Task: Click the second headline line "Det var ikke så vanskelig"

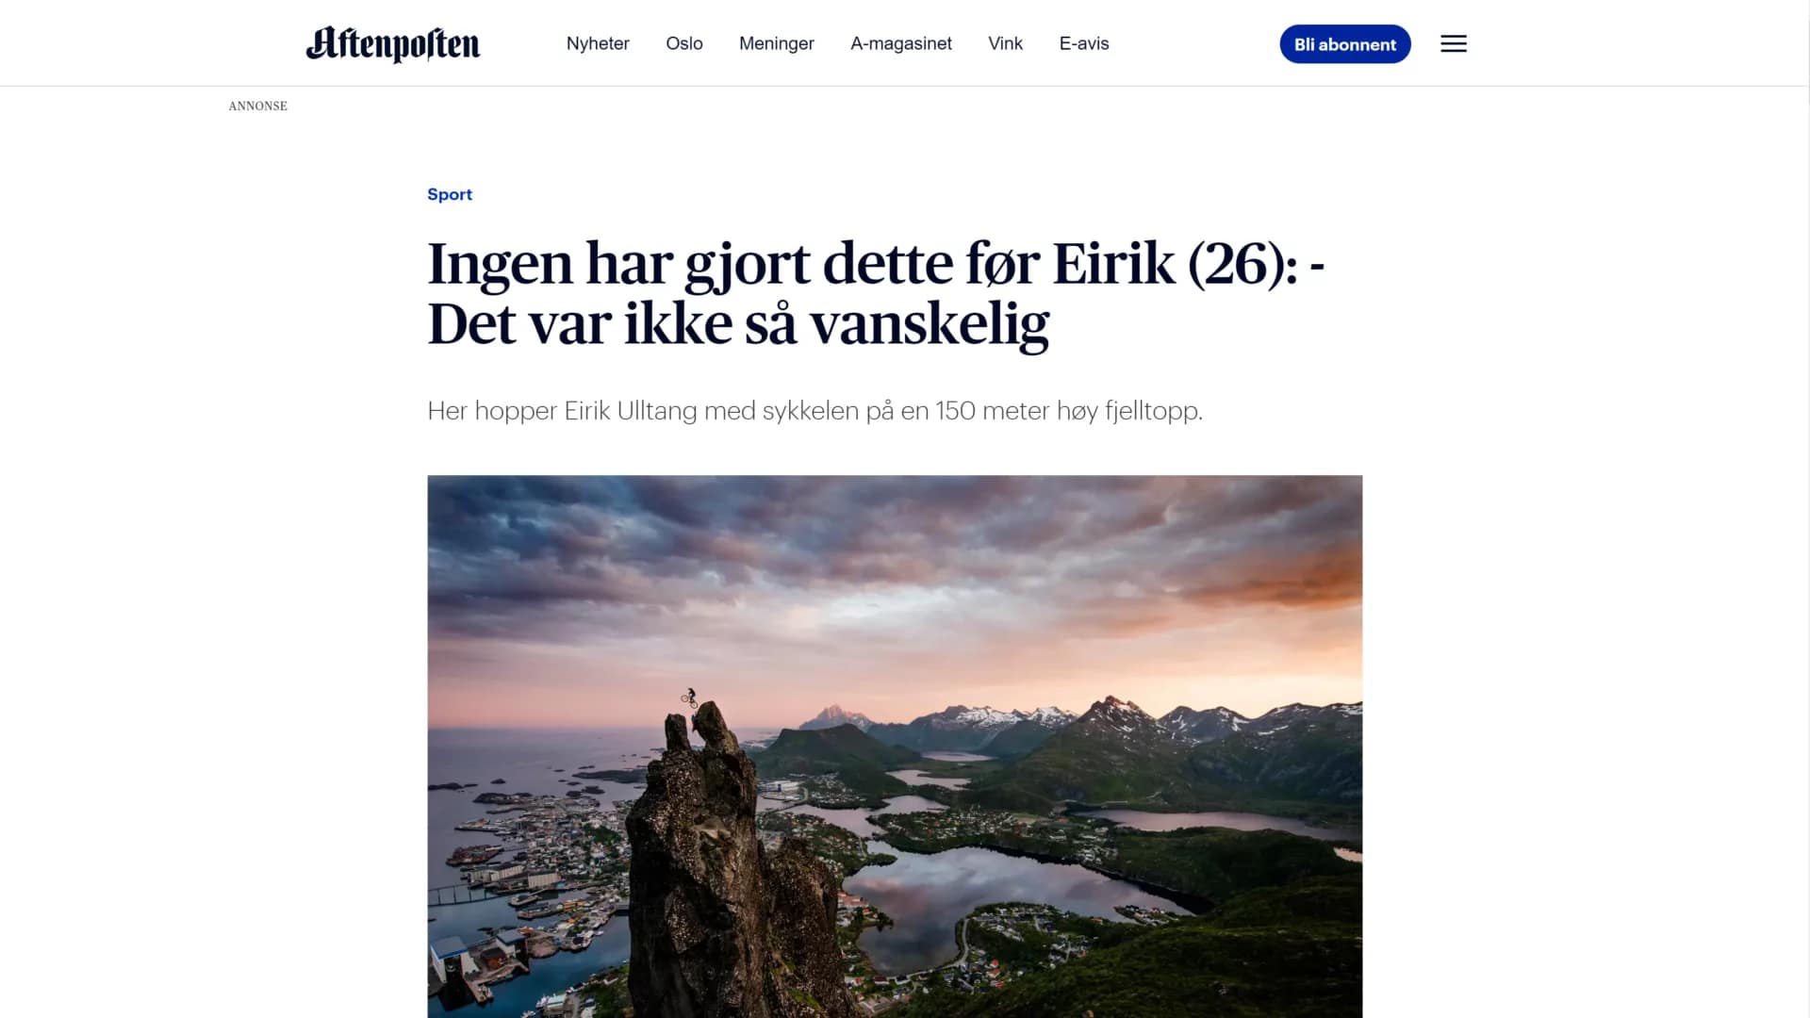Action: click(738, 324)
